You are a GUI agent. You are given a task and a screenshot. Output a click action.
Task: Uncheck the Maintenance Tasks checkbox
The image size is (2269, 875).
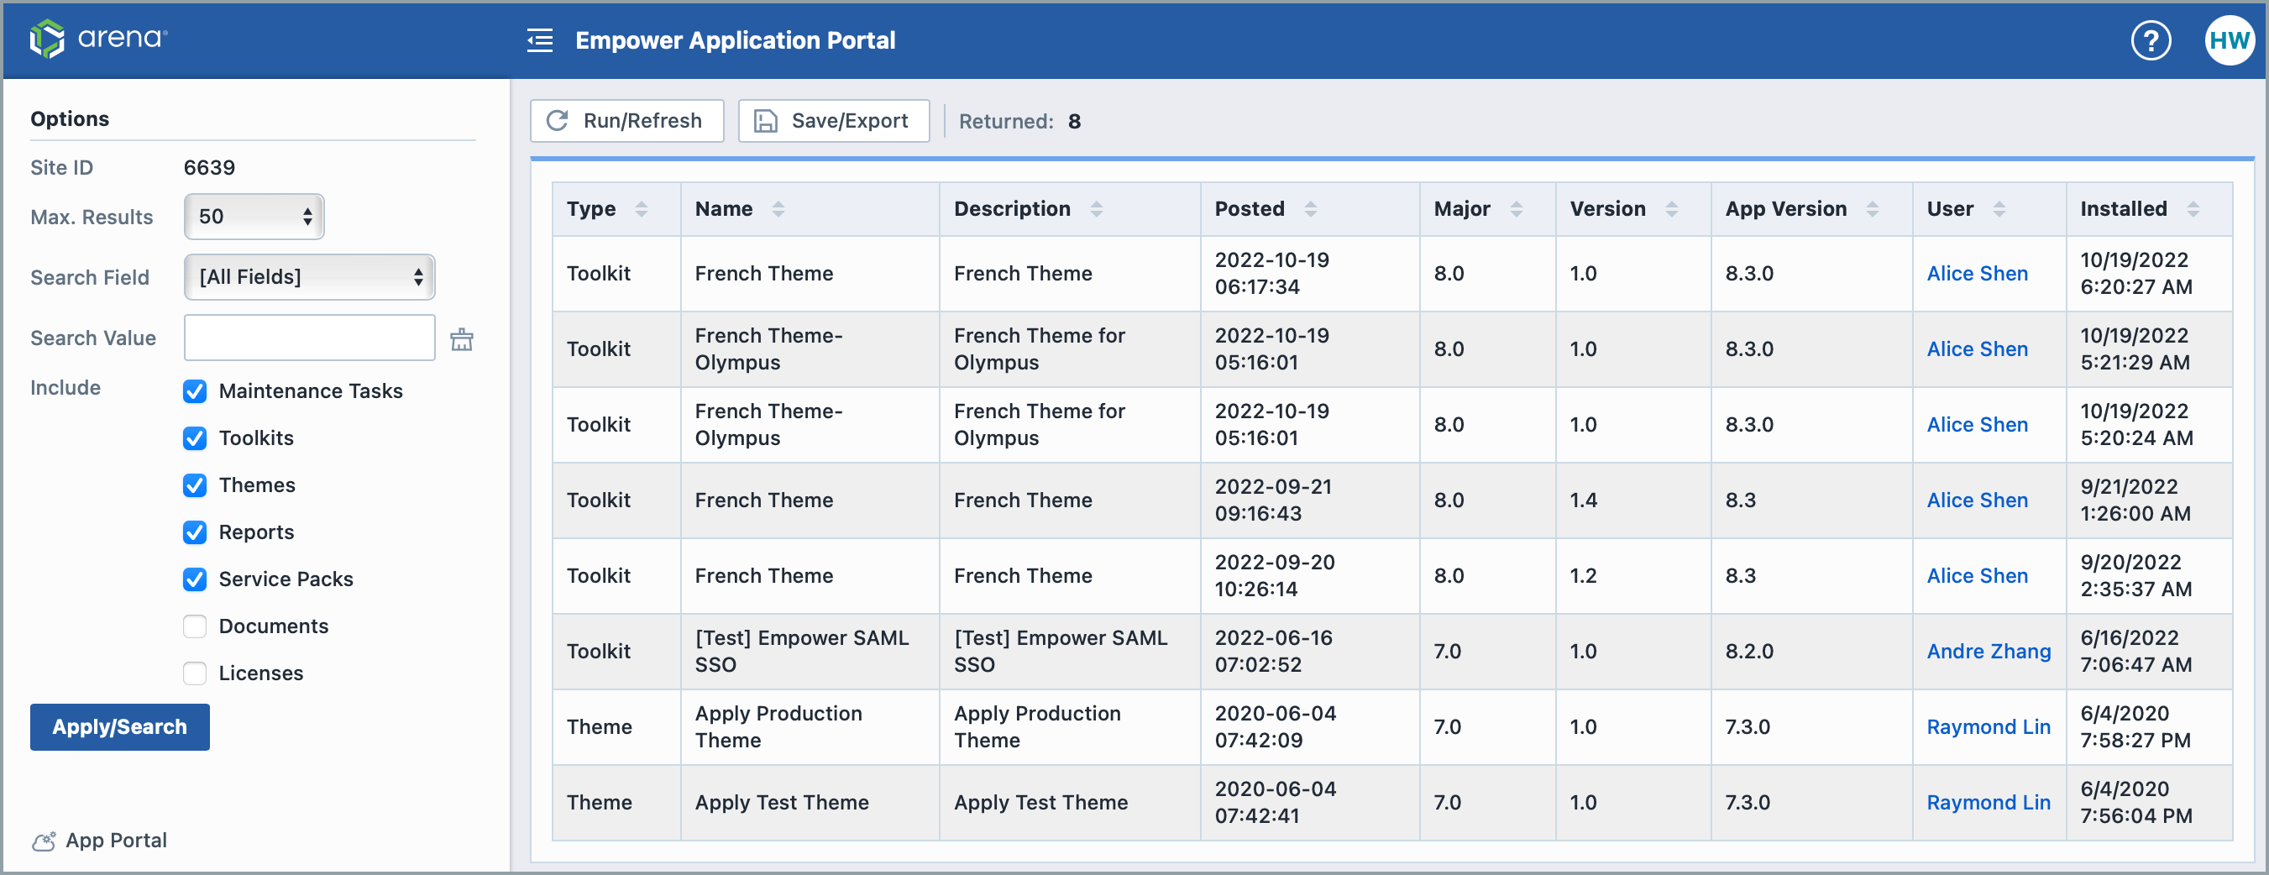coord(195,391)
